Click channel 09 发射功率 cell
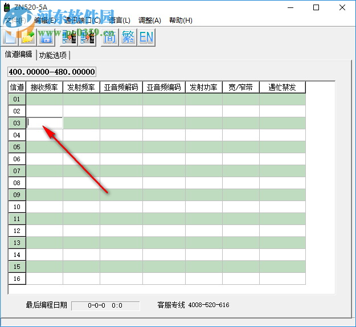 204,195
